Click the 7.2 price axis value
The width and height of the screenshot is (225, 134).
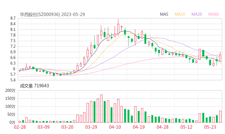tap(13, 46)
